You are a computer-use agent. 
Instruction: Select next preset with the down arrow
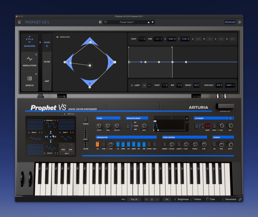coord(152,22)
